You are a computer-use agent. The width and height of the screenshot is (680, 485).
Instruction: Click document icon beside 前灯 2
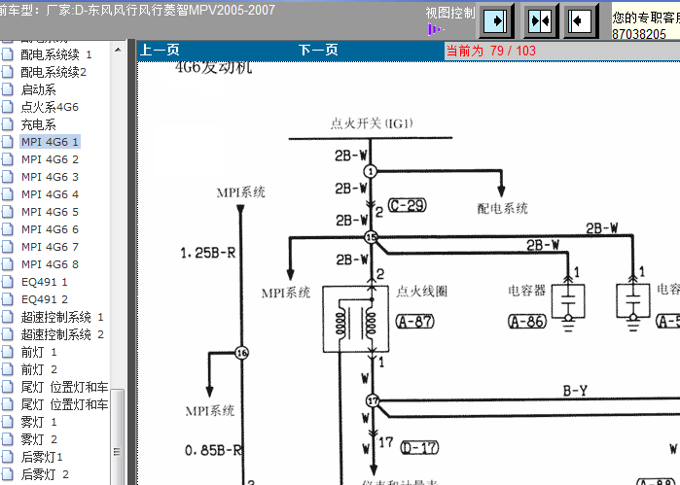click(8, 369)
